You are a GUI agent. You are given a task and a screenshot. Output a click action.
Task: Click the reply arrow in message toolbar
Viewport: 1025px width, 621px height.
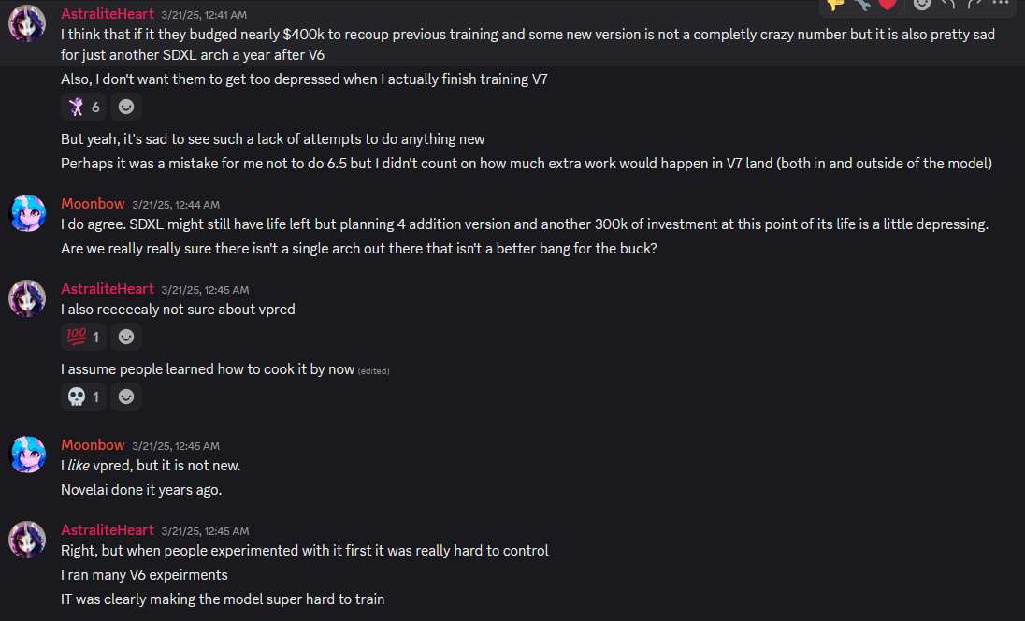click(x=948, y=4)
